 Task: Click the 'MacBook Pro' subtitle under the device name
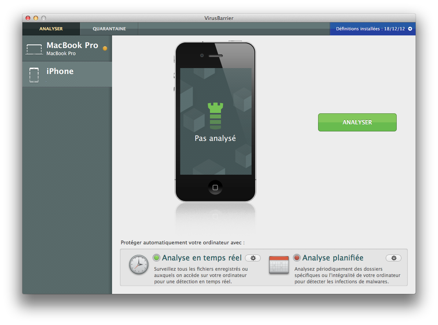click(x=61, y=54)
